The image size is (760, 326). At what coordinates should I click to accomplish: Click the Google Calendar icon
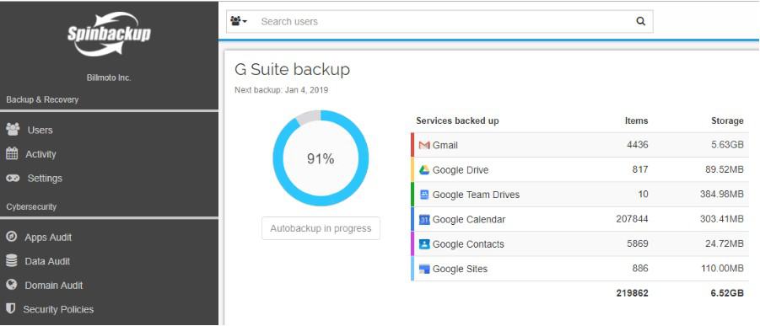(424, 219)
